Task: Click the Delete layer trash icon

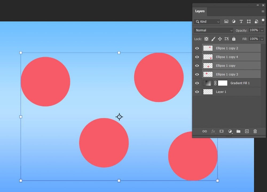Action: point(255,131)
